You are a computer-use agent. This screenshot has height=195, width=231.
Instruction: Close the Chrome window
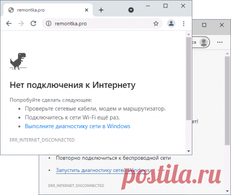(x=183, y=6)
